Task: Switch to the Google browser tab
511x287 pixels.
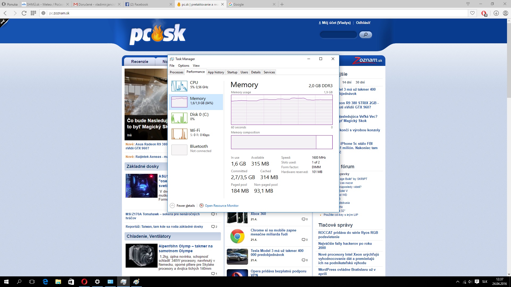Action: click(252, 4)
